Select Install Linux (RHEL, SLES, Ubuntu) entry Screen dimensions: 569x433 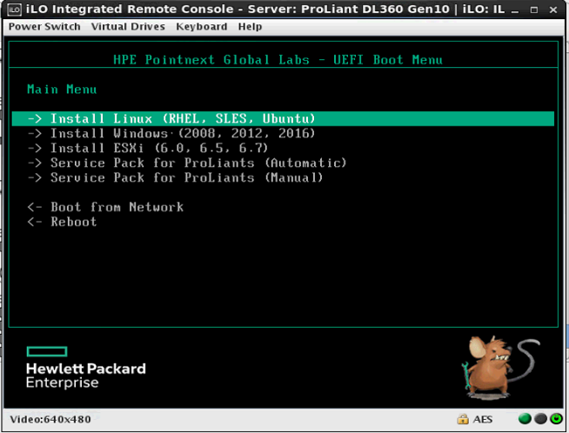(x=283, y=118)
